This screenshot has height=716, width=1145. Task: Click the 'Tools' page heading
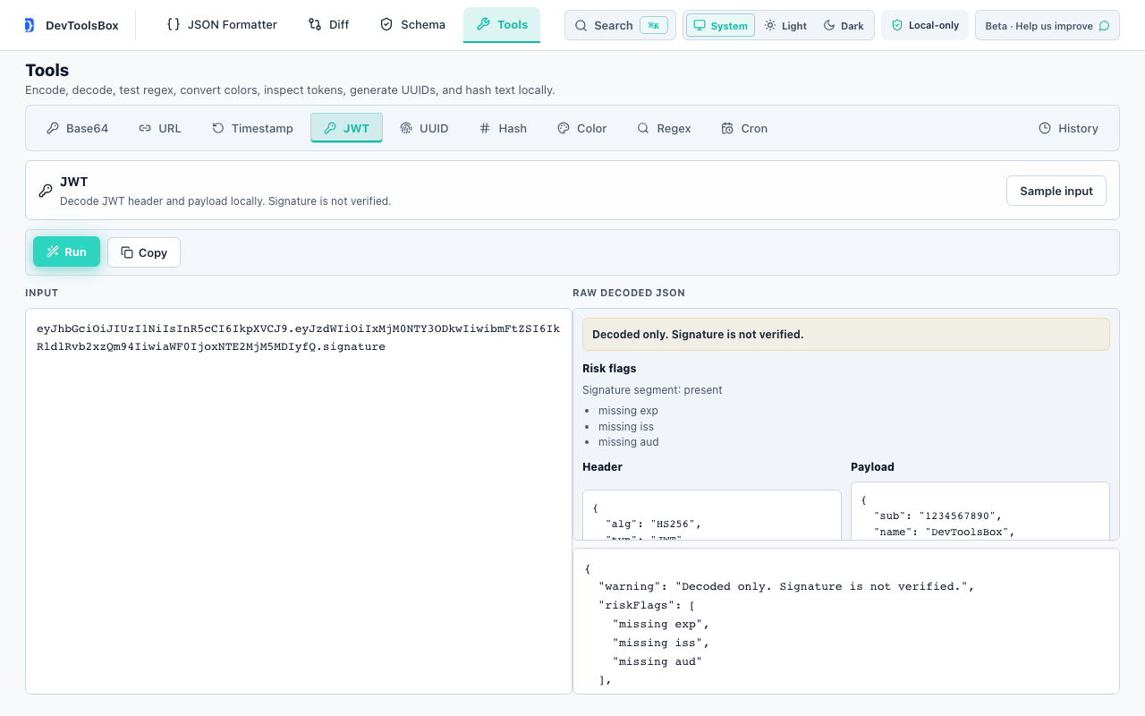pyautogui.click(x=47, y=70)
